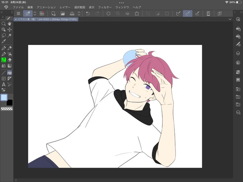The width and height of the screenshot is (243, 182).
Task: Select the Gradient tool
Action: pyautogui.click(x=10, y=66)
